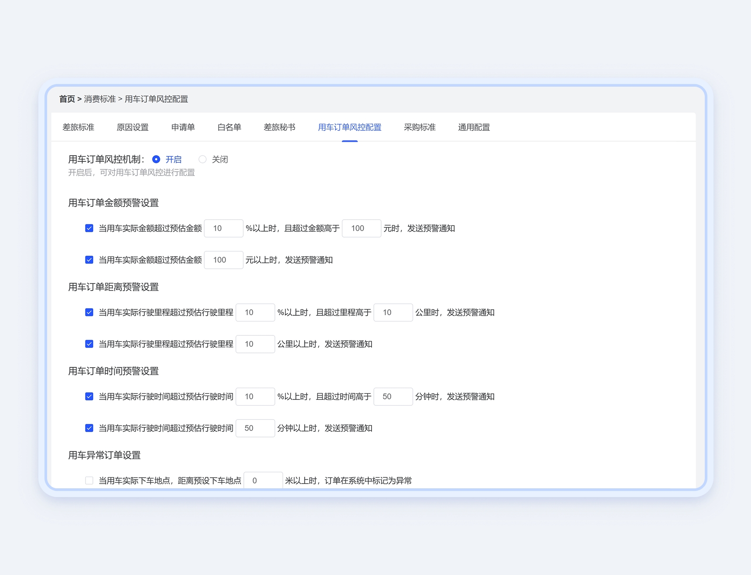Switch to the 差旅秘书 tab
Screen dimensions: 751x575
(279, 127)
